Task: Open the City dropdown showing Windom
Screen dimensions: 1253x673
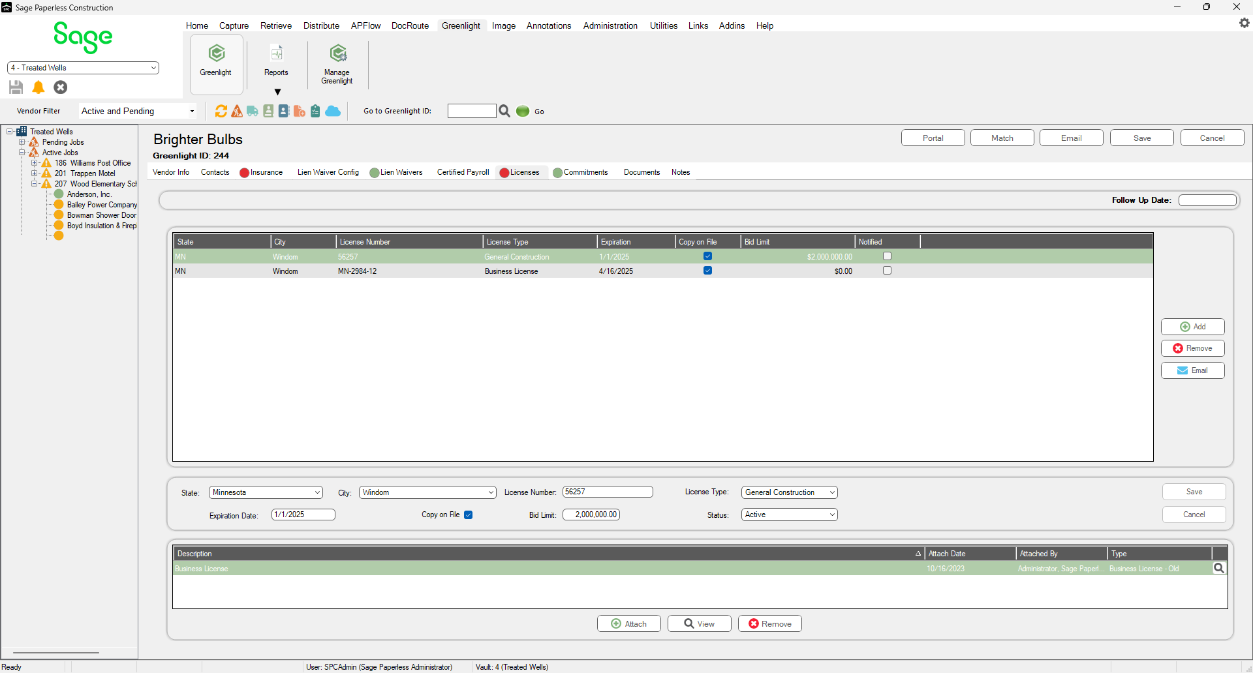Action: (x=427, y=492)
